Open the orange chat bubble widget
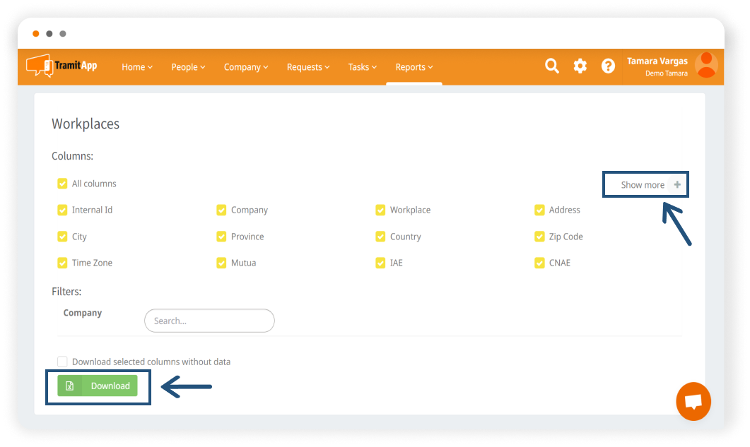 pos(693,401)
